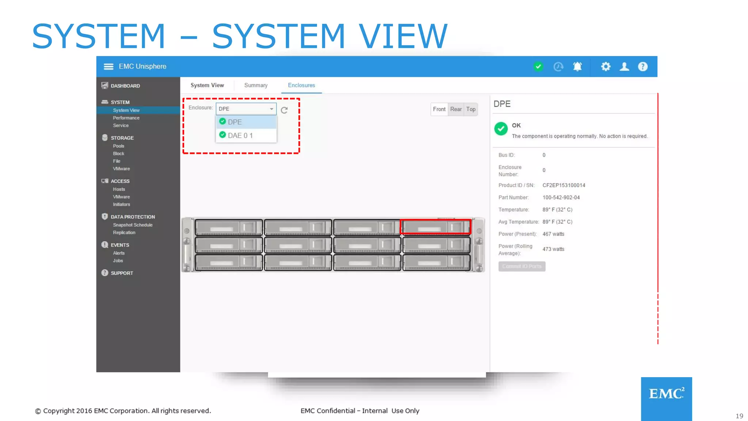The height and width of the screenshot is (421, 748).
Task: Open SUPPORT in the sidebar
Action: click(x=122, y=273)
